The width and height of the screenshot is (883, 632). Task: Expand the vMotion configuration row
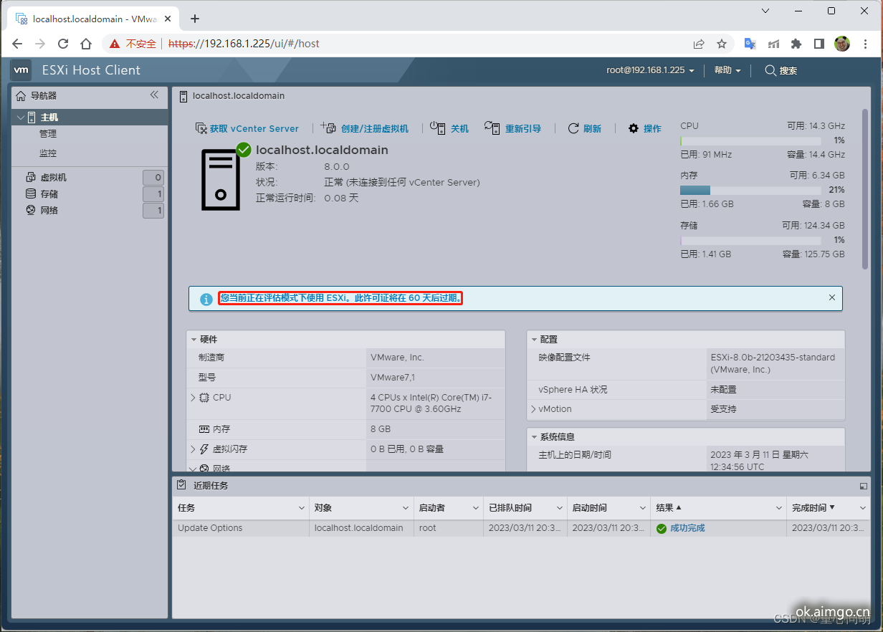click(x=533, y=409)
